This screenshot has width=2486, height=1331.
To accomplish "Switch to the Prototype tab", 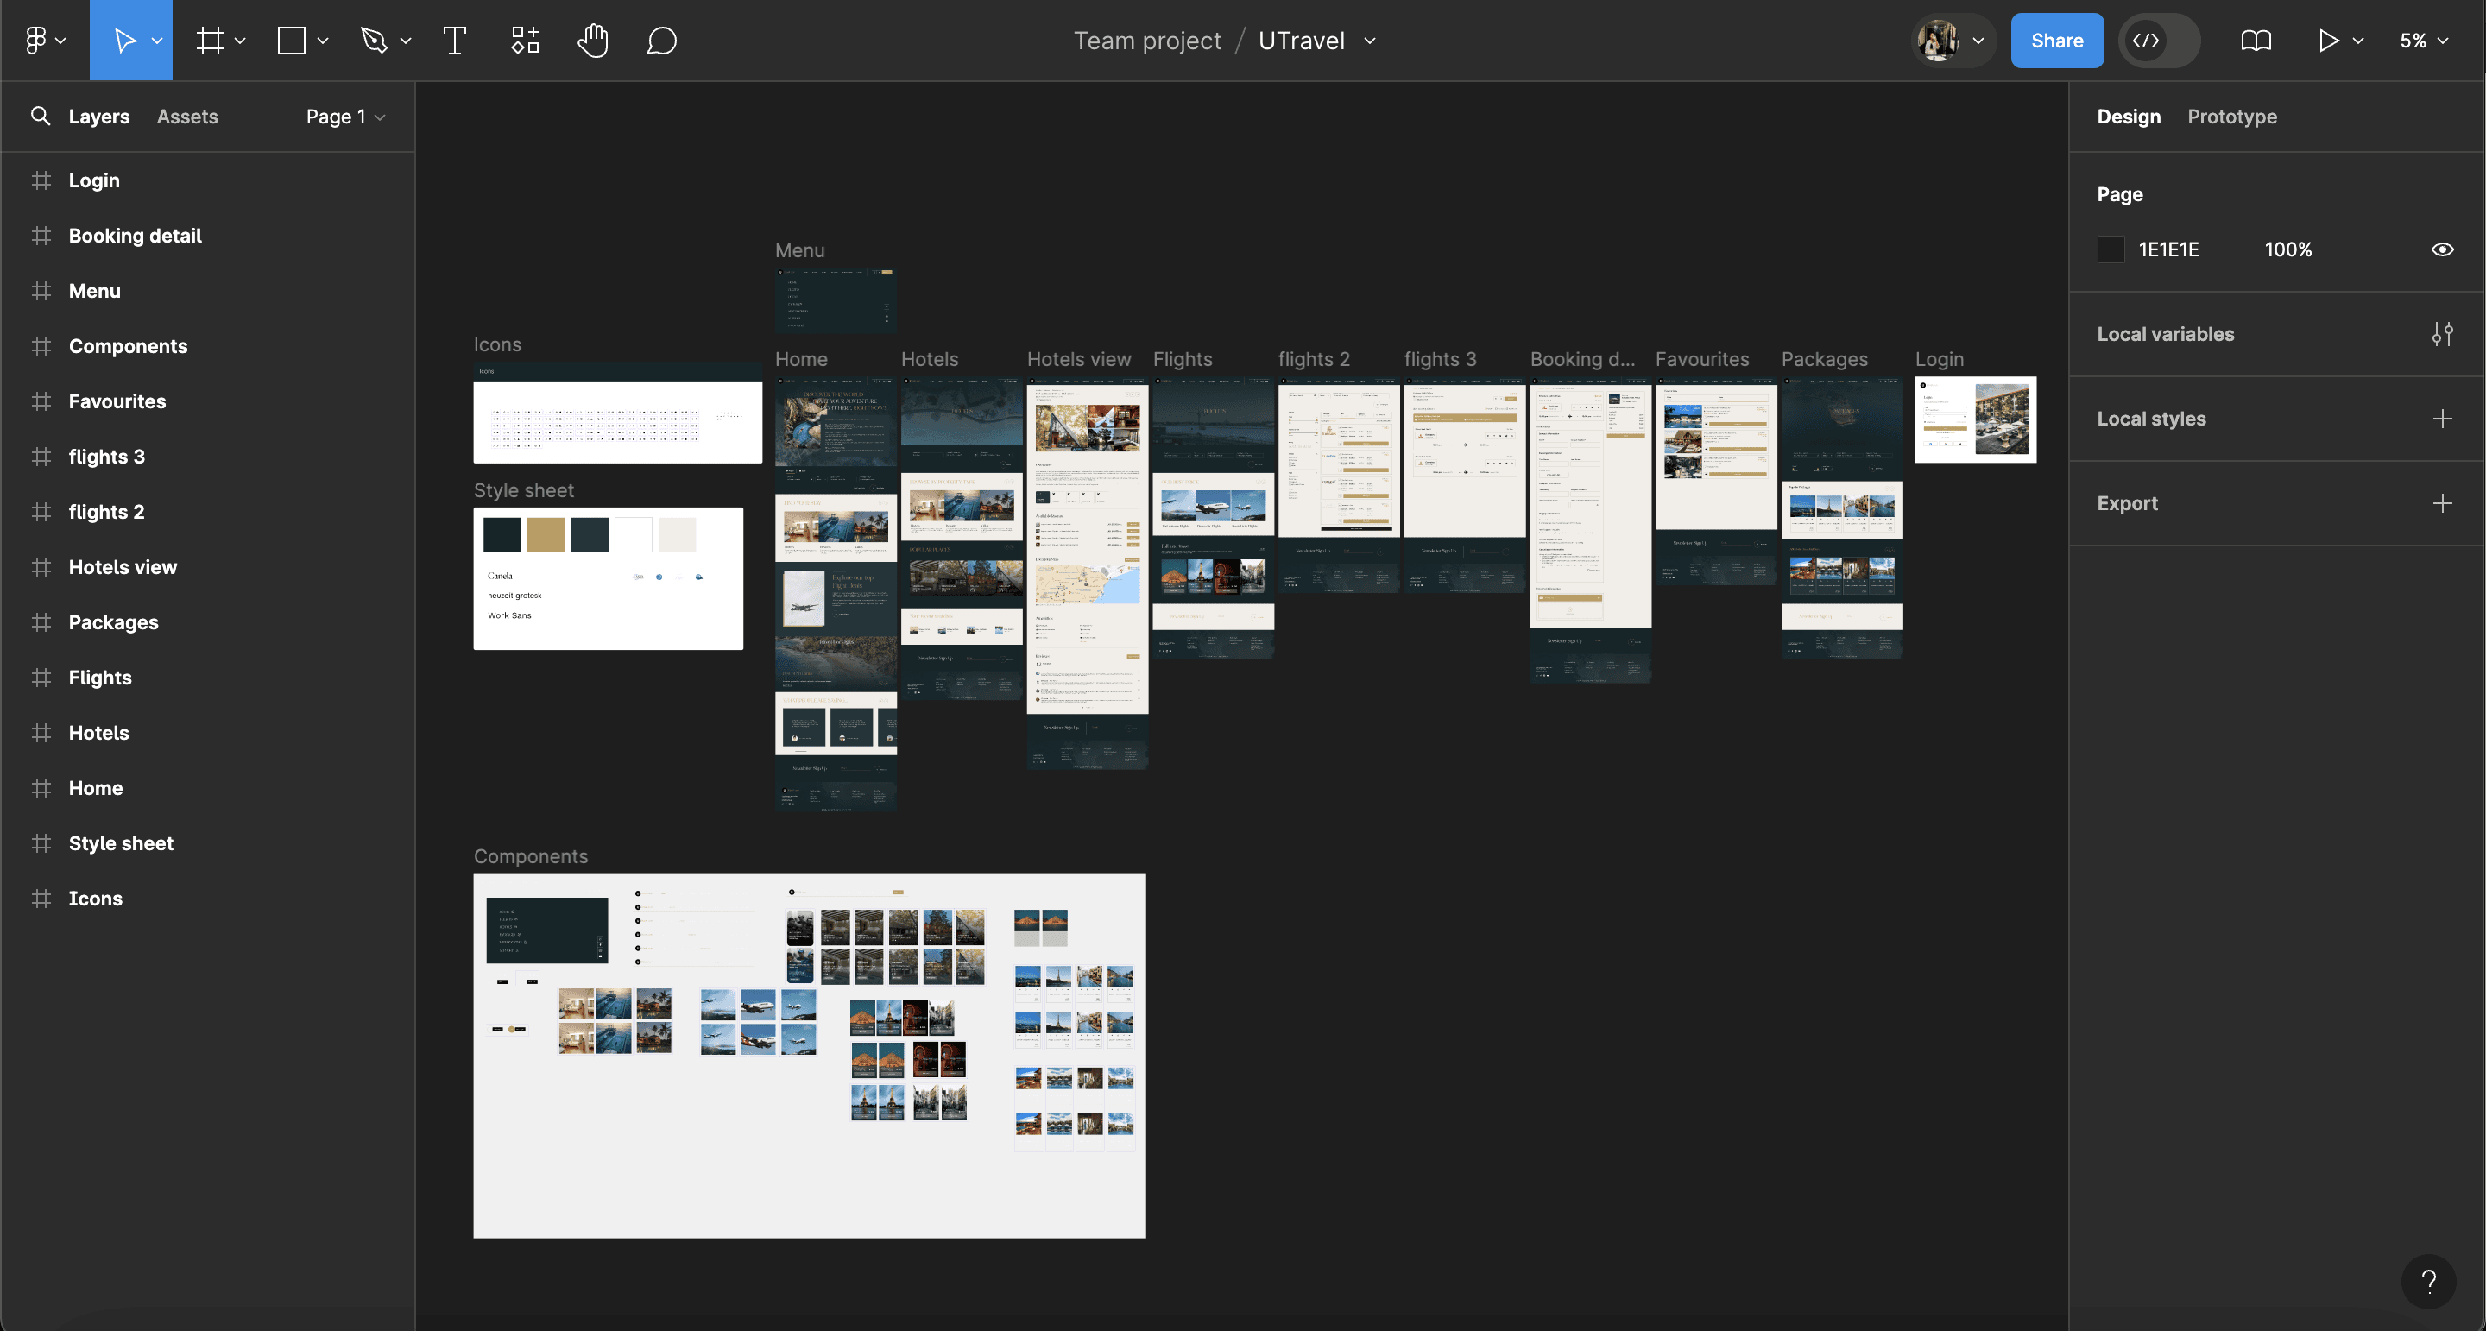I will click(x=2231, y=117).
